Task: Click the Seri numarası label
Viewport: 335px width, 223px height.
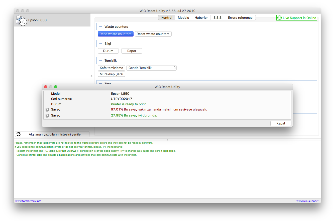Action: pos(61,99)
